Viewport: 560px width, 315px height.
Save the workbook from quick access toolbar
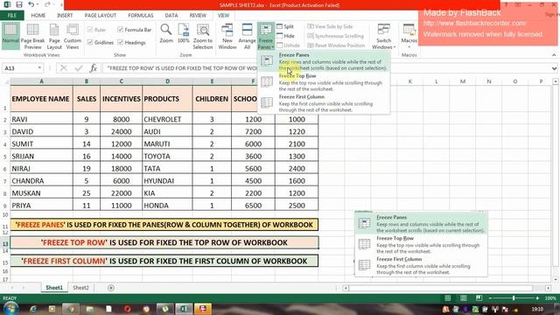tap(19, 4)
